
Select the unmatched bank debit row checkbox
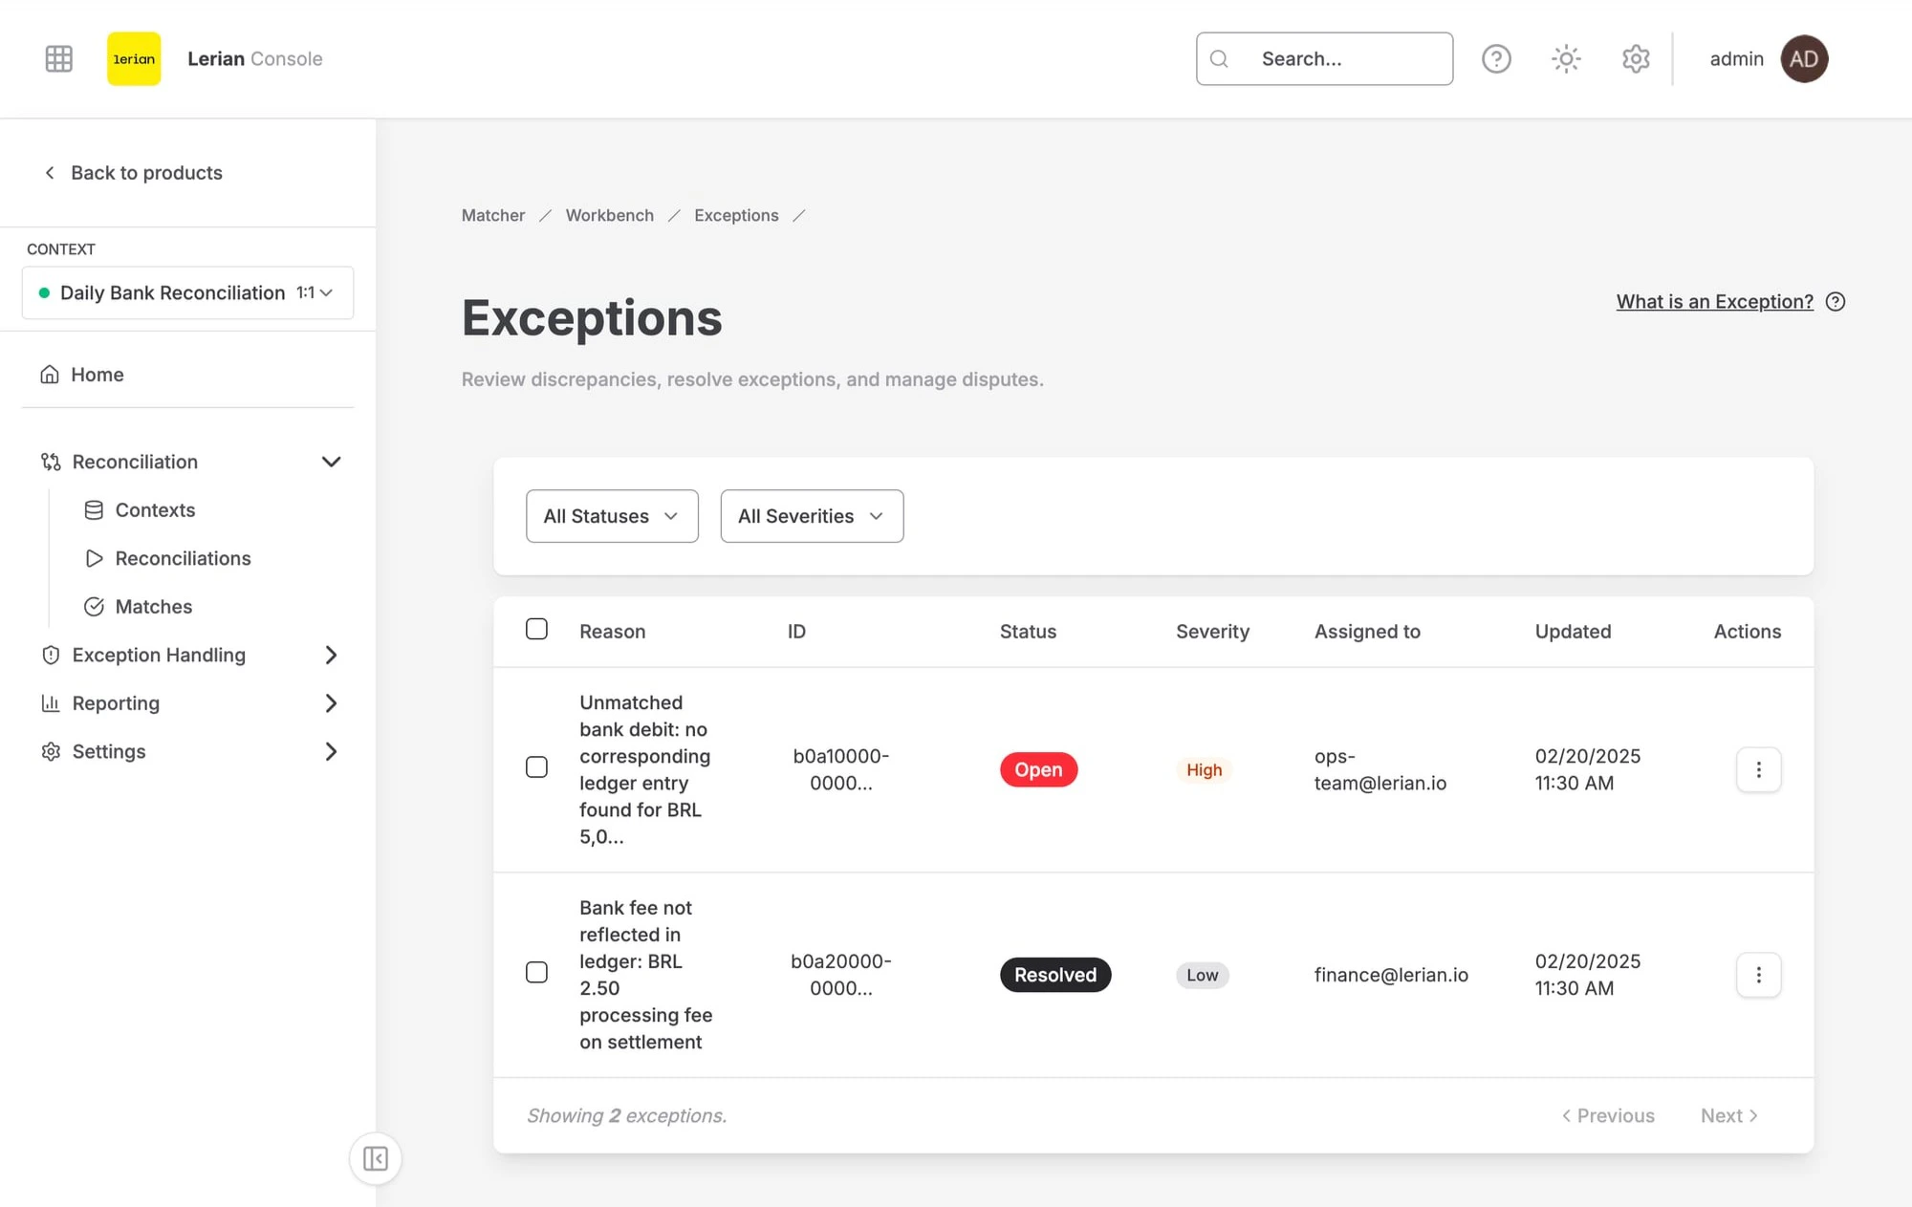tap(536, 767)
